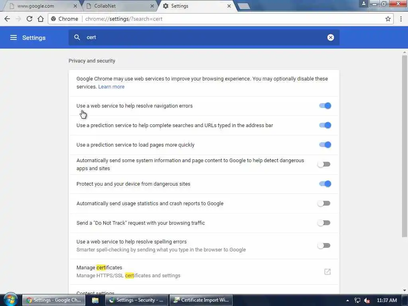The height and width of the screenshot is (306, 408).
Task: Toggle prediction service for address bar searches
Action: click(325, 125)
